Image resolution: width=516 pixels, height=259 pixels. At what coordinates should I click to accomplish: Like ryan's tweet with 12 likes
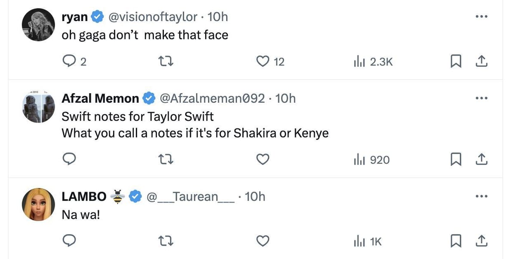pyautogui.click(x=263, y=62)
